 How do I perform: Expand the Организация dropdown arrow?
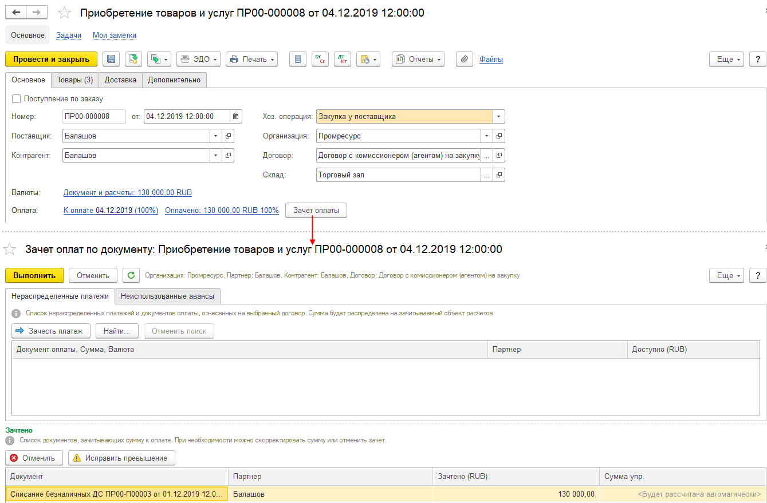tap(487, 136)
